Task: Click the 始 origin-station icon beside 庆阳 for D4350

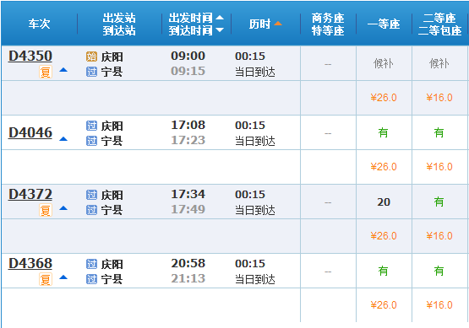Action: pos(91,56)
